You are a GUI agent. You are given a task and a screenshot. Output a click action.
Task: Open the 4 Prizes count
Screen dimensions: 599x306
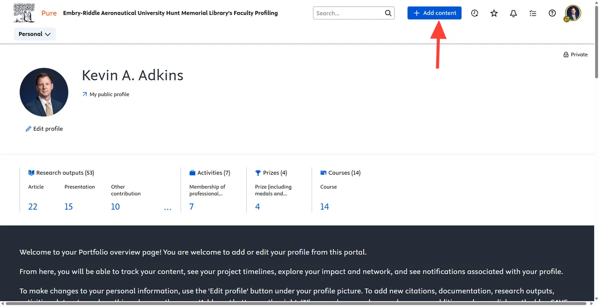pos(258,207)
